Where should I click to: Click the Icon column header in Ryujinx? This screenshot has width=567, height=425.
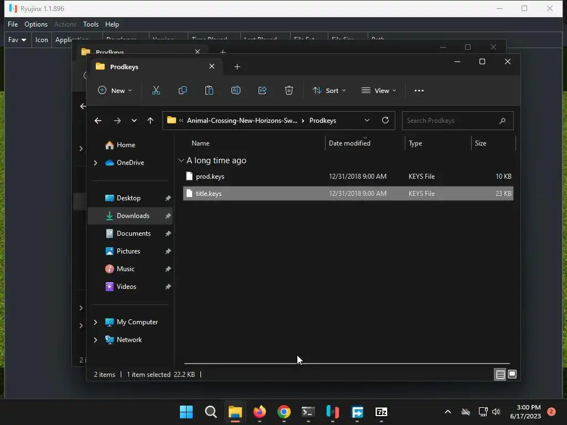coord(42,40)
